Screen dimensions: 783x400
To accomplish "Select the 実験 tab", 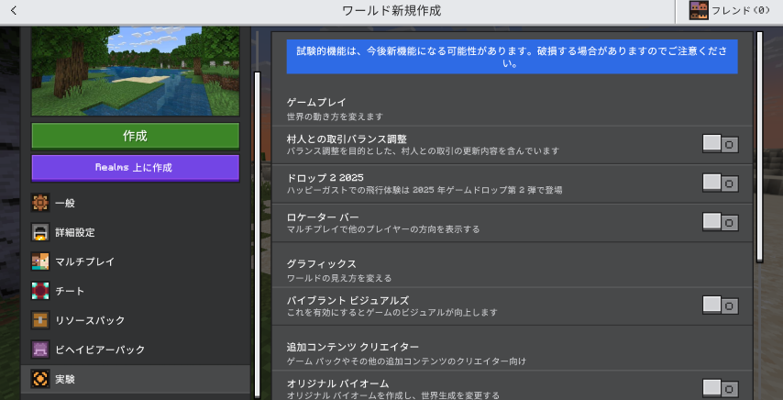I will pos(136,379).
